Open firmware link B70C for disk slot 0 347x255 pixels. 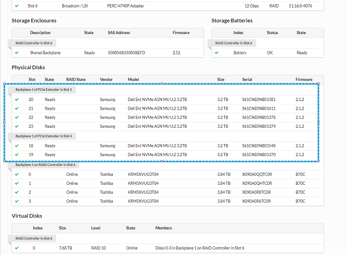coord(299,174)
